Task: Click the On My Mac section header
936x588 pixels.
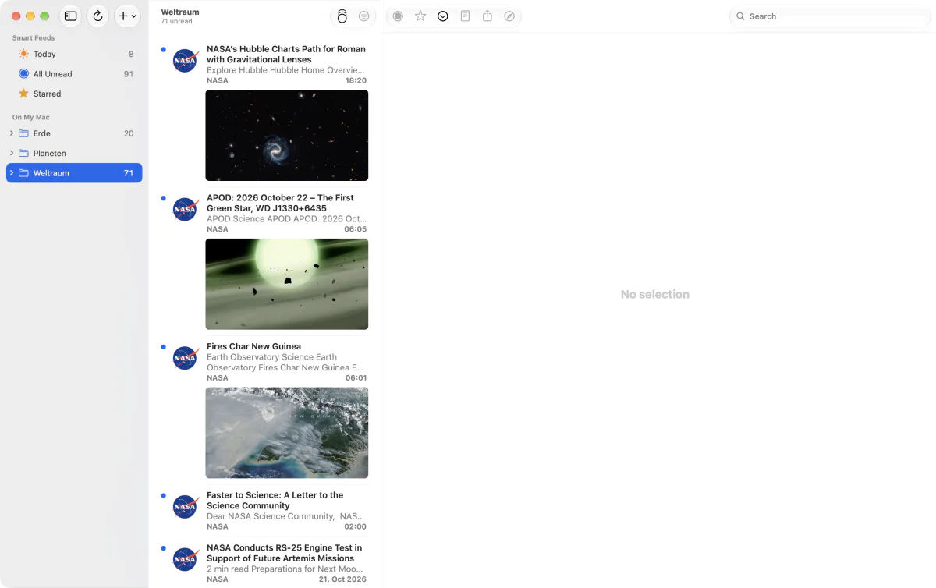Action: (31, 117)
